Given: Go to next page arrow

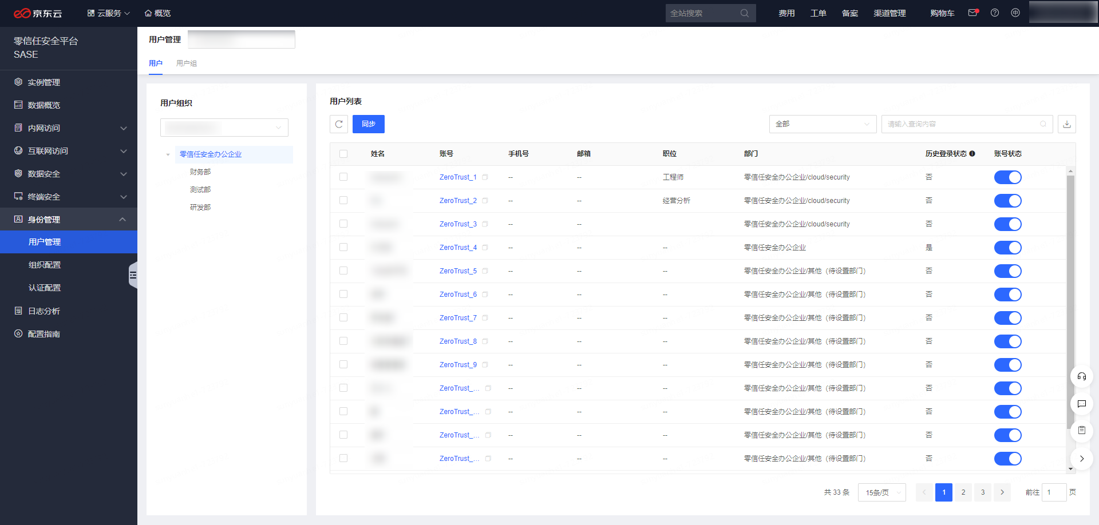Looking at the screenshot, I should 1002,492.
